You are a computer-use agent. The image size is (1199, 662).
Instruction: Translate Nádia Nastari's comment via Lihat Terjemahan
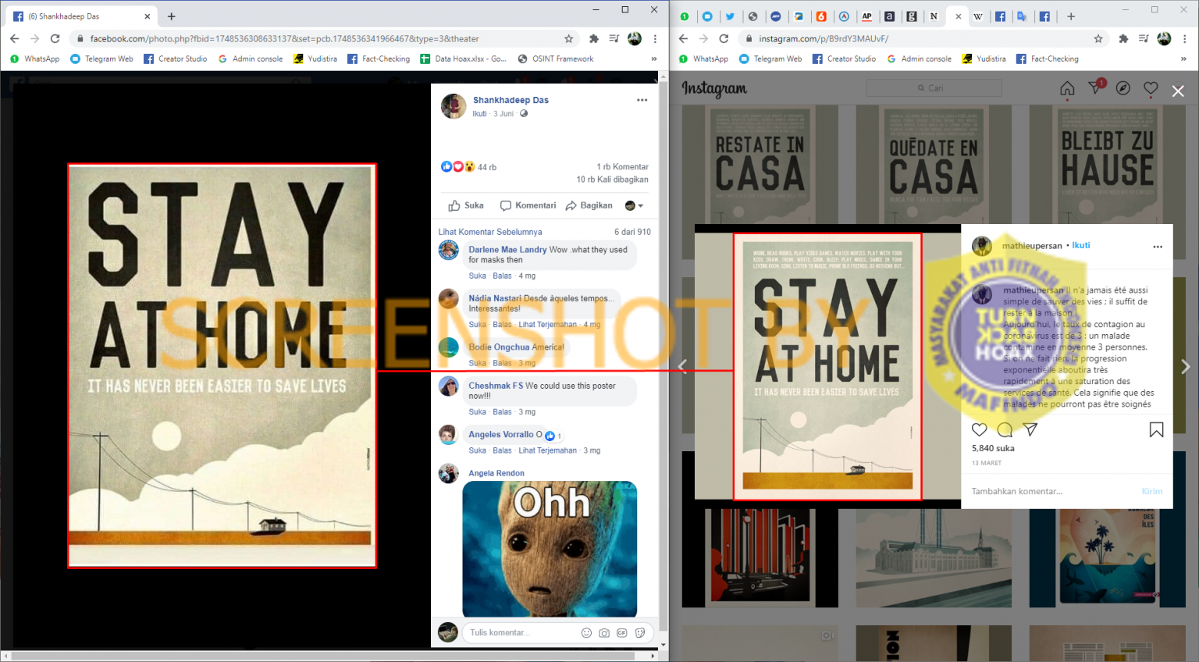548,325
